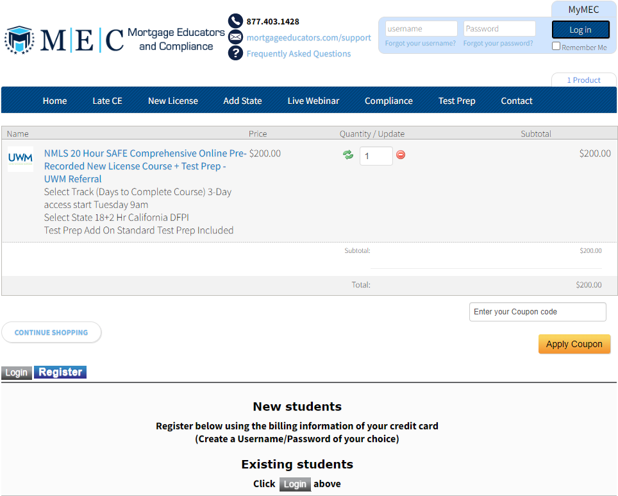This screenshot has height=496, width=618.
Task: Click the Log in button
Action: (580, 30)
